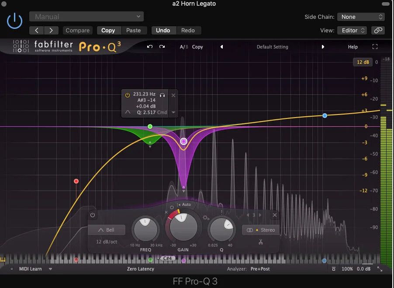Select next preset with right triangle
The width and height of the screenshot is (394, 288).
coord(323,47)
